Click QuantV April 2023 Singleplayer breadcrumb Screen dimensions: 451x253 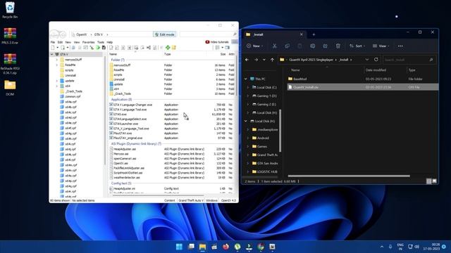(311, 60)
